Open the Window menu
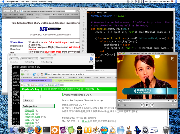 tap(42, 2)
